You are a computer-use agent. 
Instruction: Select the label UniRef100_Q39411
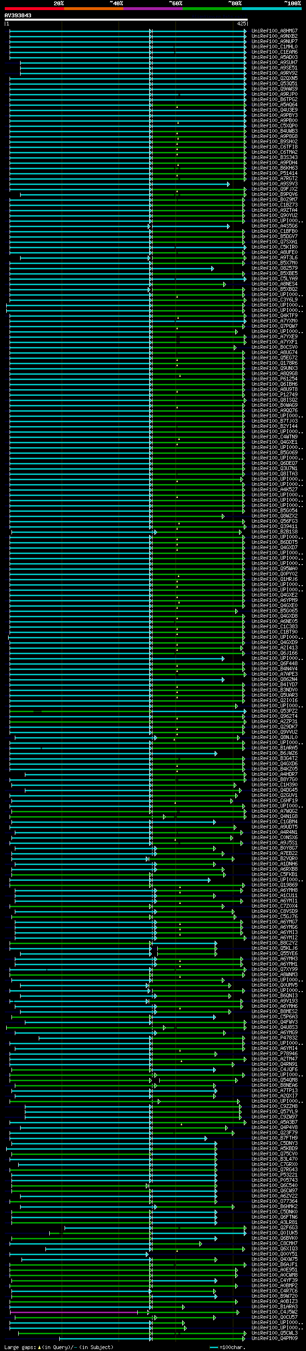pos(274,526)
